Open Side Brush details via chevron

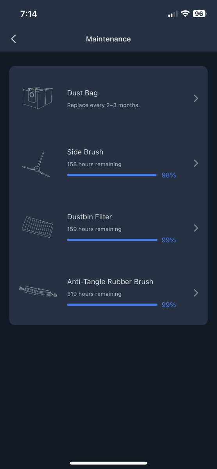[x=196, y=163]
